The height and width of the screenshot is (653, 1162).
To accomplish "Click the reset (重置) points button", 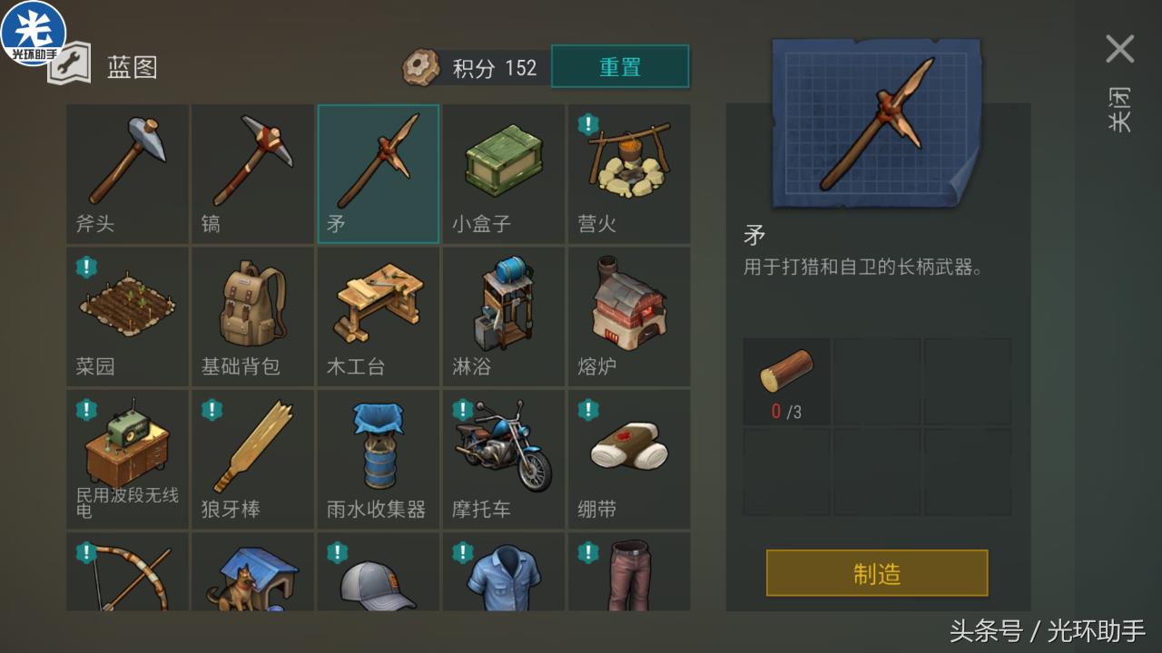I will [620, 67].
